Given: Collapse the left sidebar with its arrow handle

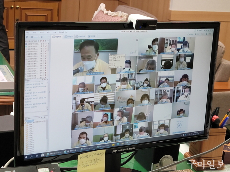Looking at the screenshot, I should click(49, 92).
